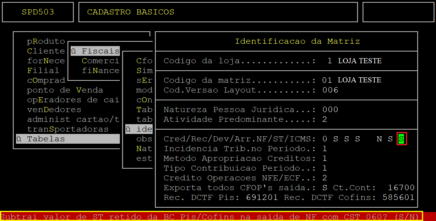Viewport: 436px width, 221px height.
Task: Select the pRoduto menu entry
Action: coord(46,41)
